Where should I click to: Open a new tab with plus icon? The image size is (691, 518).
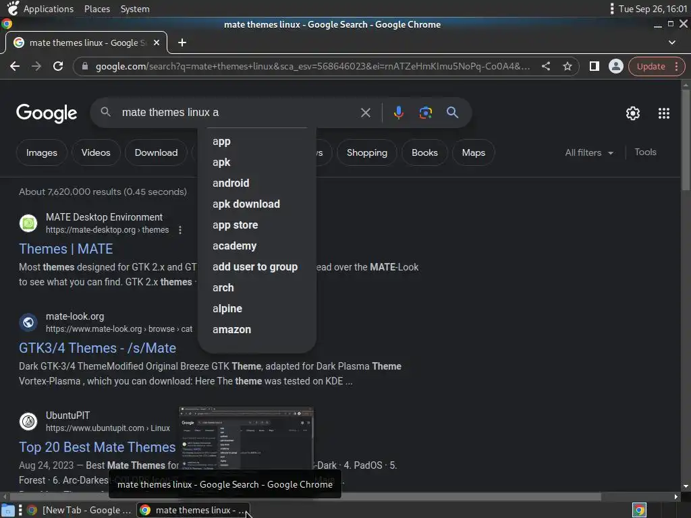pyautogui.click(x=182, y=42)
